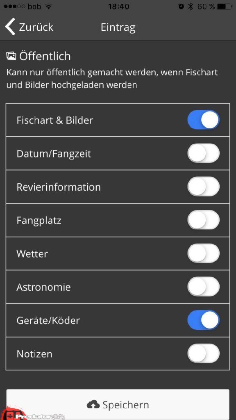Enable the Datum/Fangzeit switch
The width and height of the screenshot is (236, 420).
click(204, 153)
